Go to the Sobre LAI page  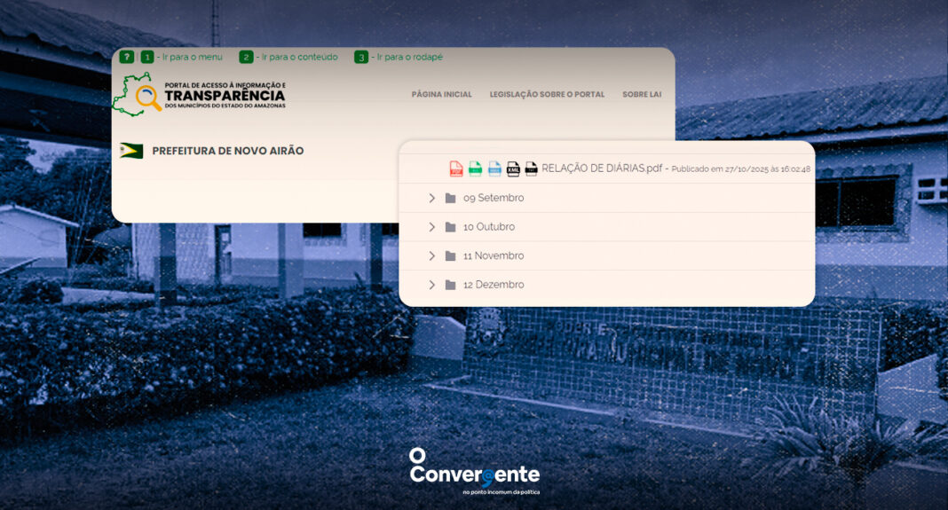pyautogui.click(x=641, y=95)
